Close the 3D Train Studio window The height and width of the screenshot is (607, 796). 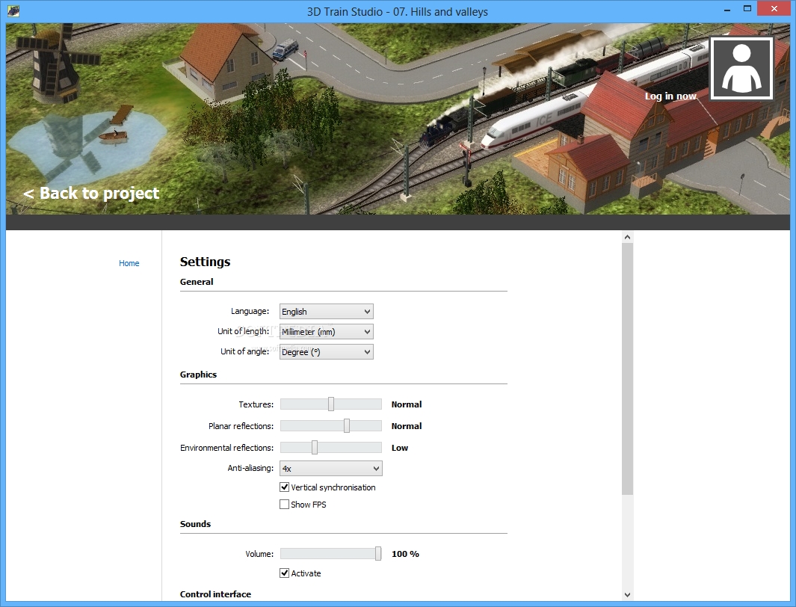tap(774, 9)
